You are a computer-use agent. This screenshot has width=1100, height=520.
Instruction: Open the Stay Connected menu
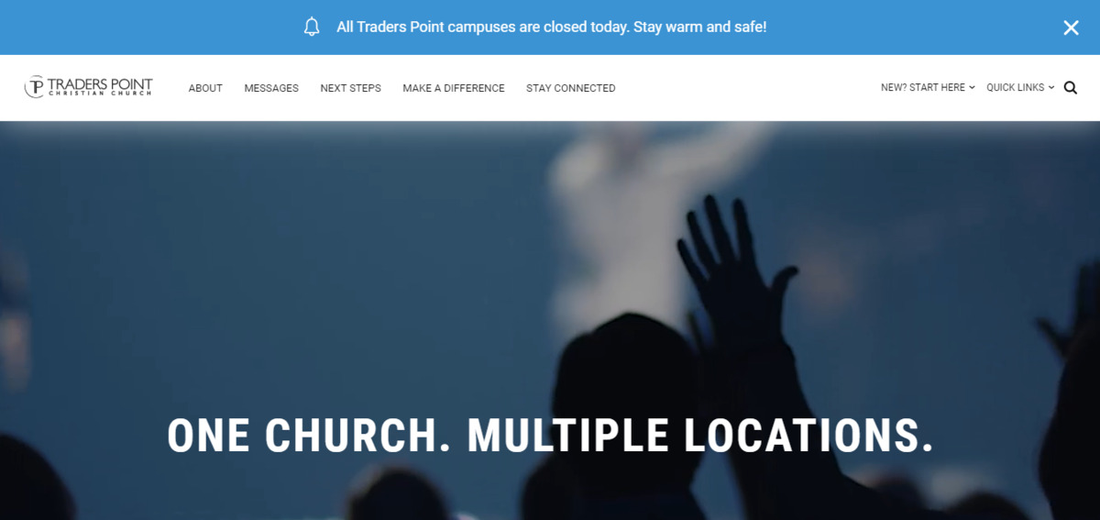click(571, 88)
